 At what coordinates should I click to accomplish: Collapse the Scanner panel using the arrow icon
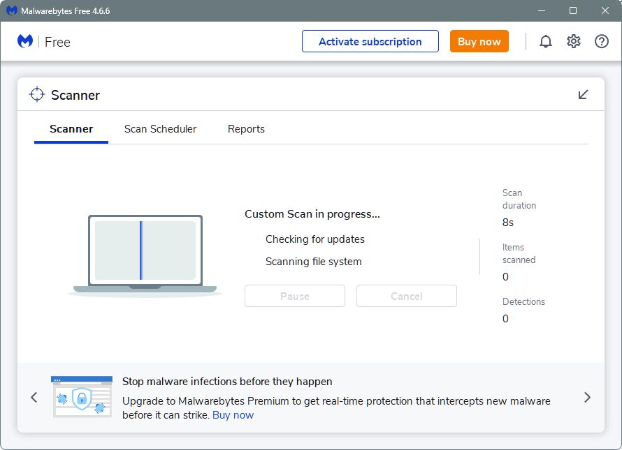pyautogui.click(x=583, y=95)
